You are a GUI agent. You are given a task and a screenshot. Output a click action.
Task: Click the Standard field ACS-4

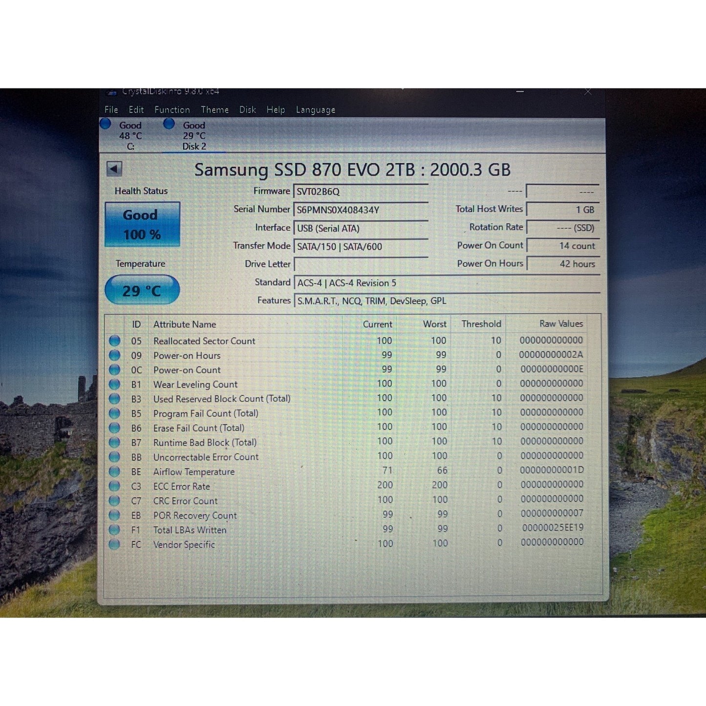447,283
